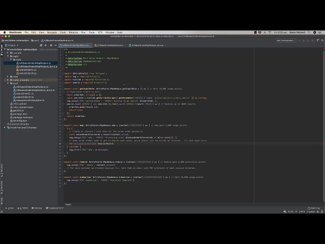Click the red error indicator above the editor scrollbar

[x=323, y=49]
